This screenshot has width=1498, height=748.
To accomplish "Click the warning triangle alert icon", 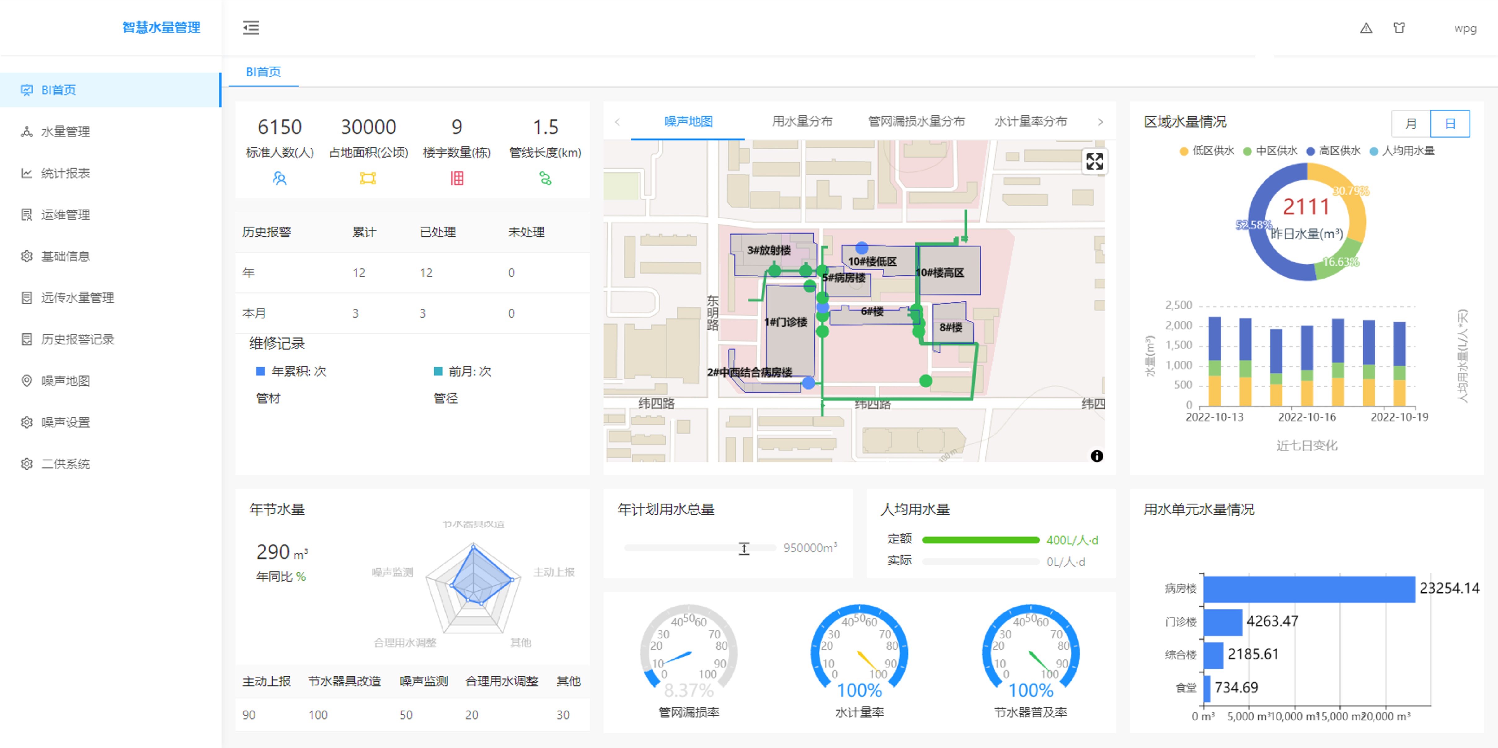I will [x=1366, y=28].
